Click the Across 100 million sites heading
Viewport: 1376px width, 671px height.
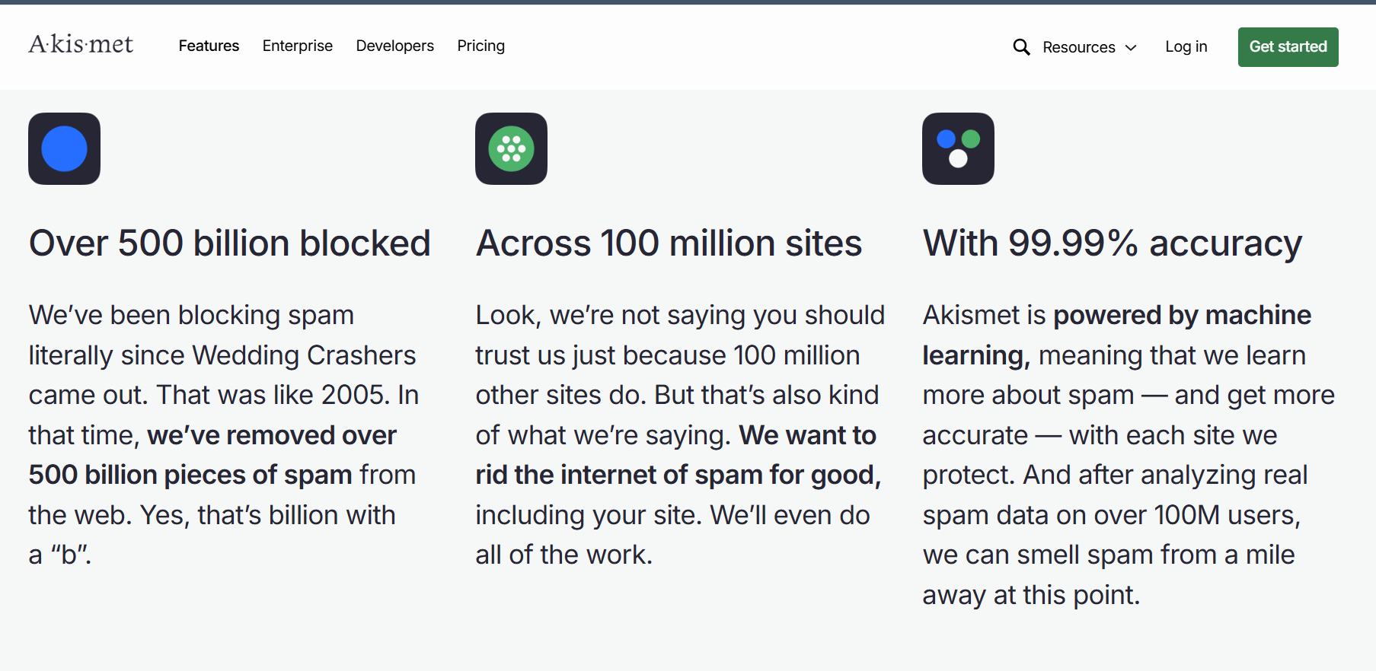669,243
